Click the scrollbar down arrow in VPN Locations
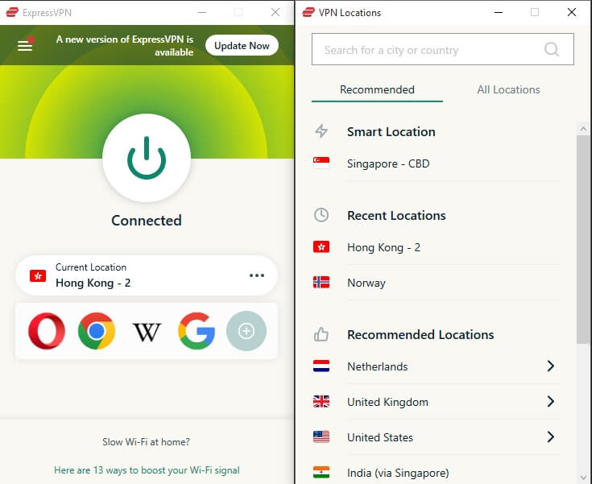 [583, 478]
